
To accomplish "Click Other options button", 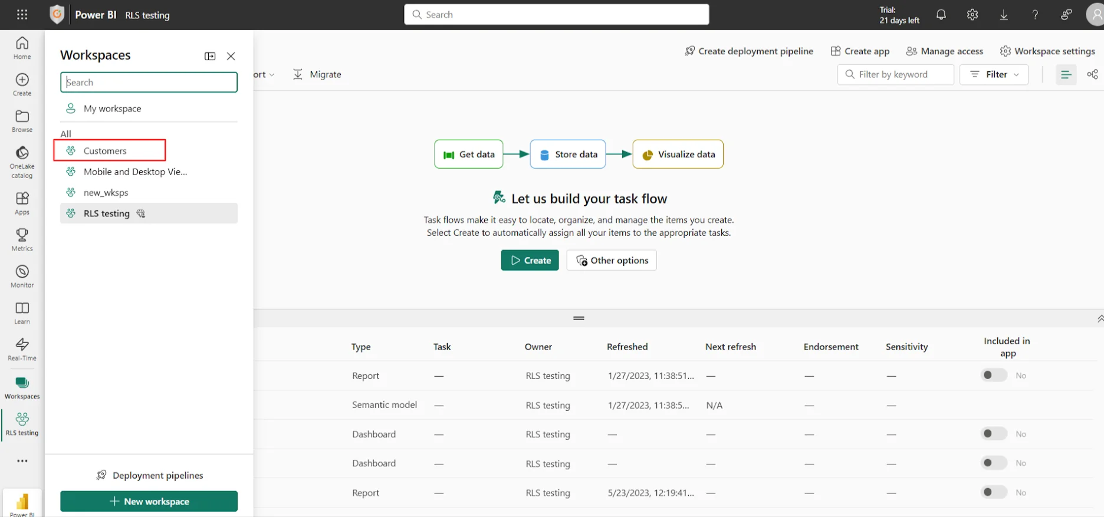I will pyautogui.click(x=612, y=260).
